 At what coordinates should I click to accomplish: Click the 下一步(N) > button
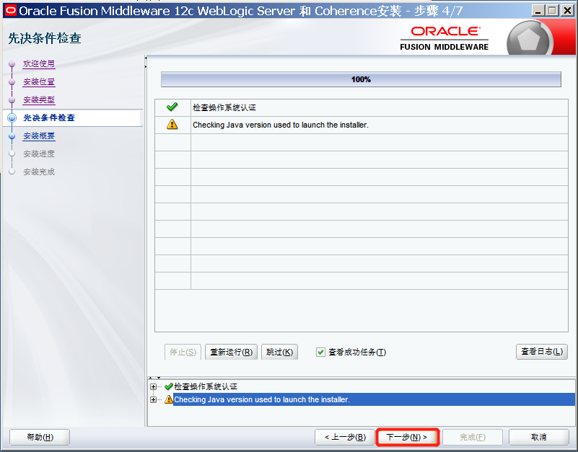[407, 438]
